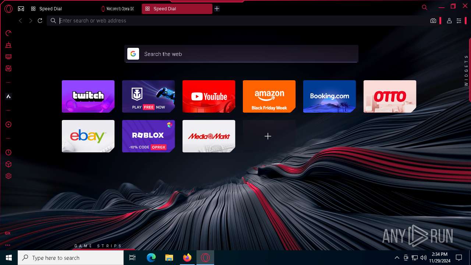Open File Explorer from the taskbar
This screenshot has height=265, width=471.
click(169, 258)
